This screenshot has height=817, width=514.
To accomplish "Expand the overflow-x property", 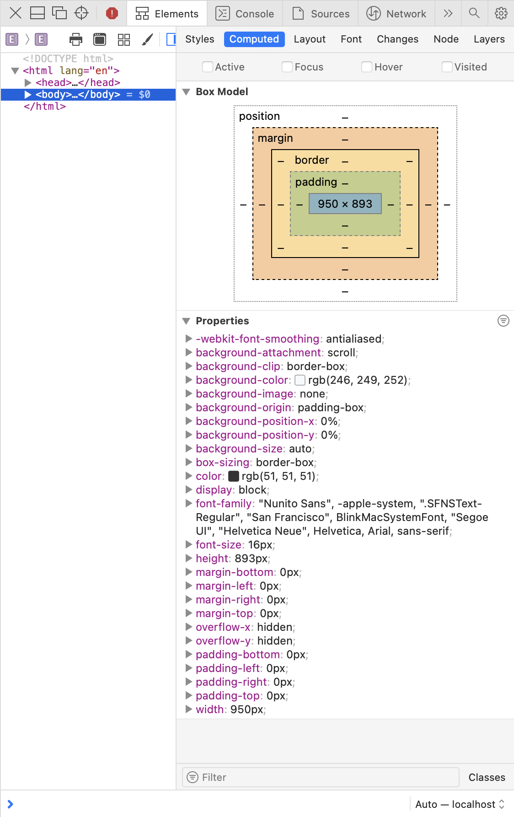I will 188,627.
